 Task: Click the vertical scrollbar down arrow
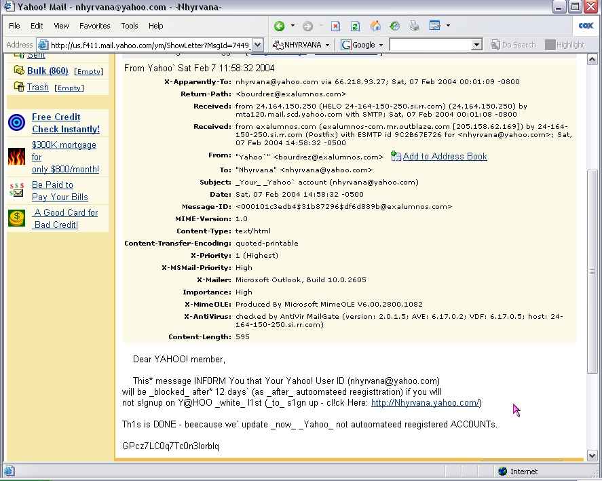click(592, 456)
